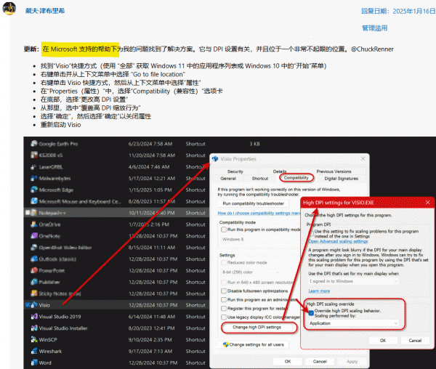Viewport: 436px width, 369px height.
Task: Open the Application scaling dropdown
Action: tap(353, 323)
